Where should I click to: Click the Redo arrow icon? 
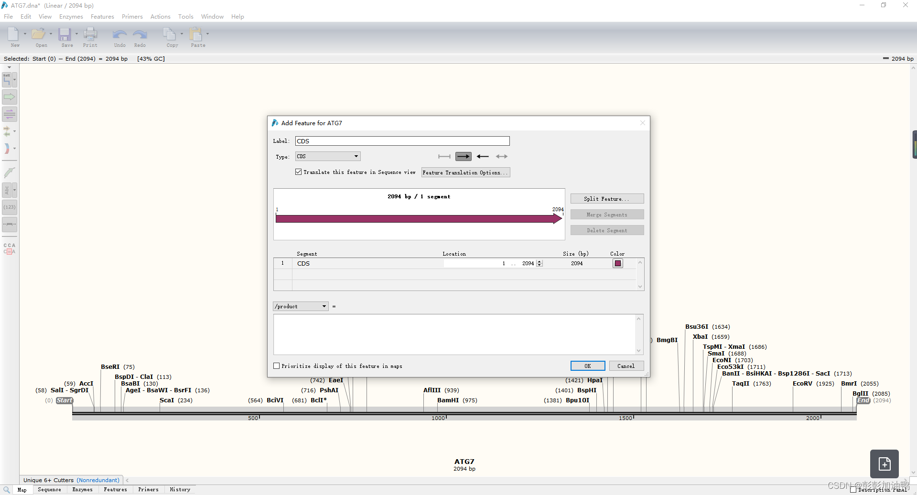[x=140, y=34]
